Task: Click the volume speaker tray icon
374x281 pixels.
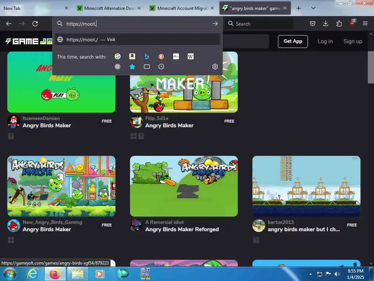Action: pyautogui.click(x=337, y=274)
